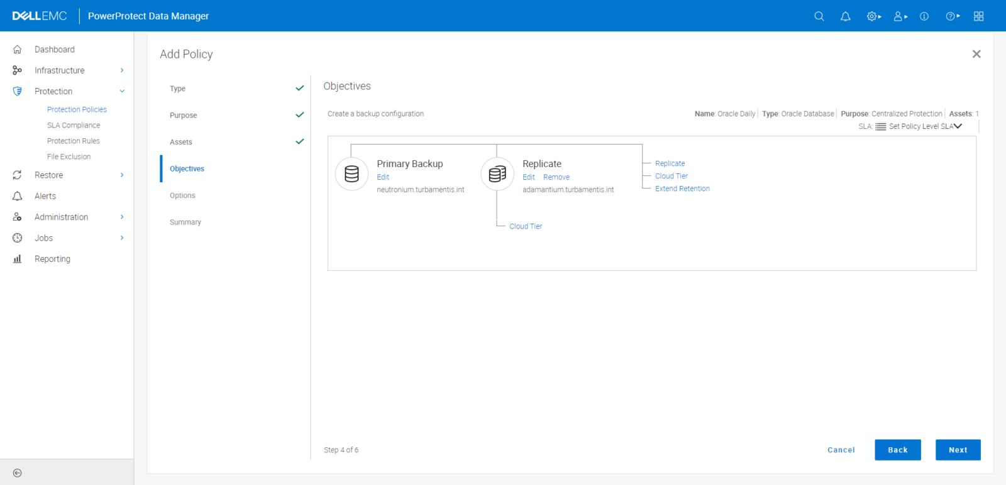Collapse sidebar with bottom arrow icon
Screen dimensions: 1006x485
tap(18, 473)
